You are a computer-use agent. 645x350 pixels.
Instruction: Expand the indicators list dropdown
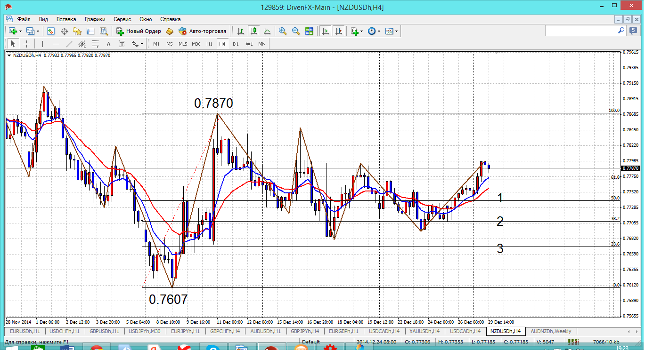click(361, 31)
